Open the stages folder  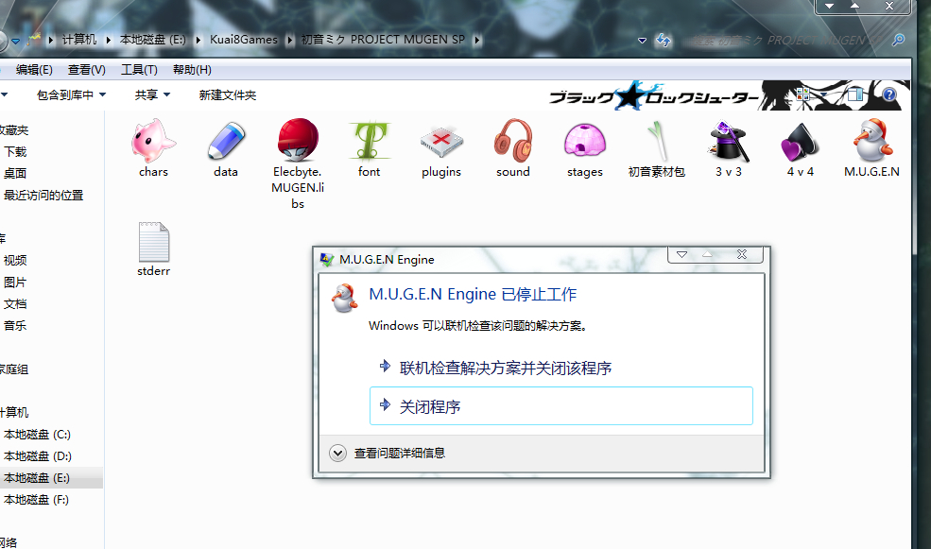(585, 148)
